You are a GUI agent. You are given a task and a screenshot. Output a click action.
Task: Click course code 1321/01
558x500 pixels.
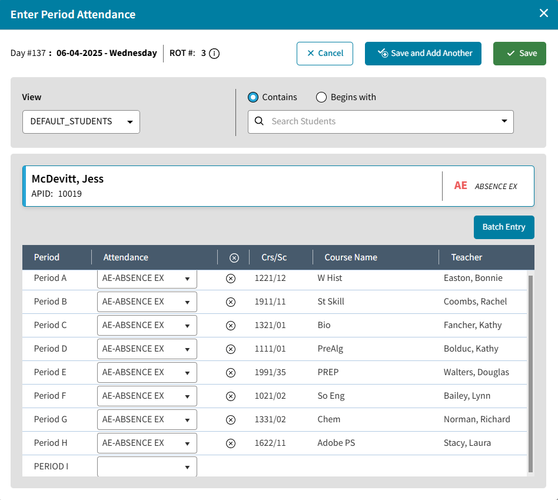(270, 325)
